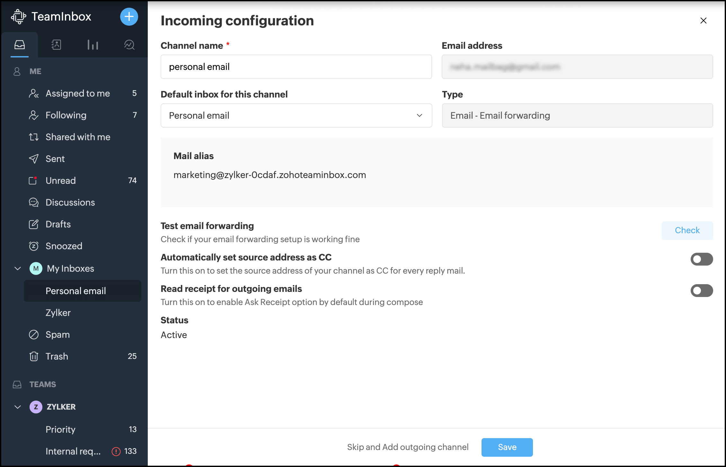Click the Assigned to me icon

tap(34, 93)
